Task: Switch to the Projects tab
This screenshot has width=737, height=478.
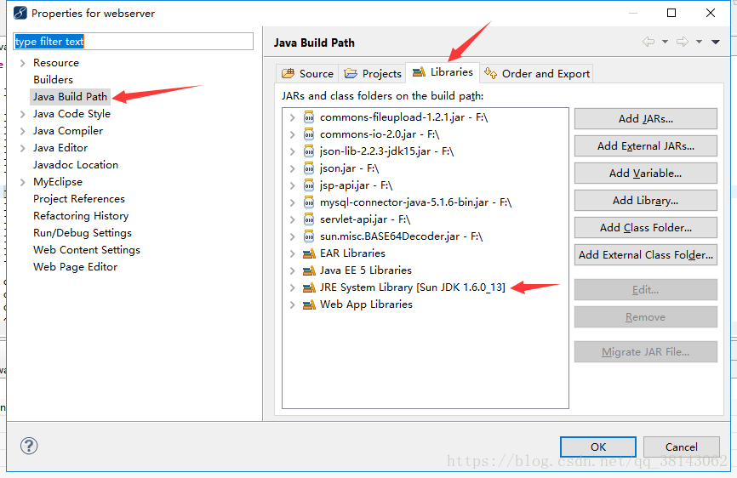Action: [372, 74]
